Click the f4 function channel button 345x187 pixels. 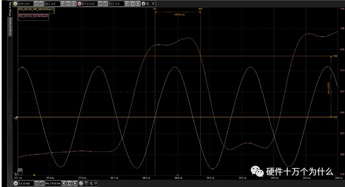(x=80, y=3)
